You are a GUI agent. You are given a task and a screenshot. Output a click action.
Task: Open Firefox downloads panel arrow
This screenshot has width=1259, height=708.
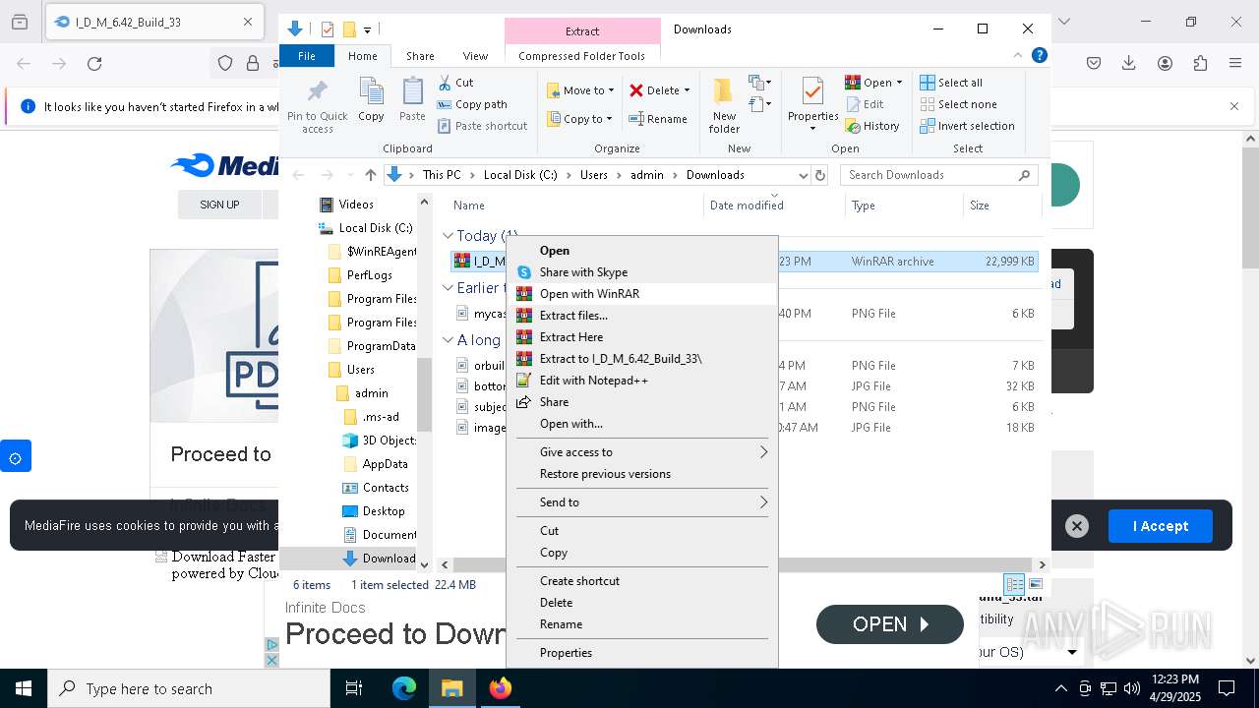point(1129,63)
